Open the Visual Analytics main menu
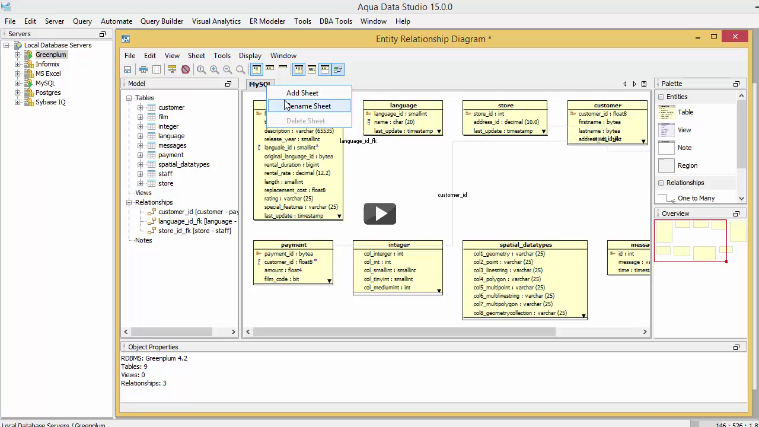 (216, 21)
